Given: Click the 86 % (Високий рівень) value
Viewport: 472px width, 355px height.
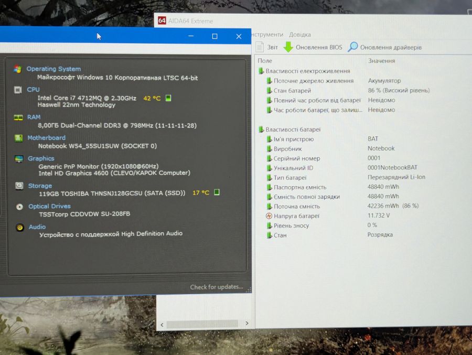Looking at the screenshot, I should tap(399, 90).
